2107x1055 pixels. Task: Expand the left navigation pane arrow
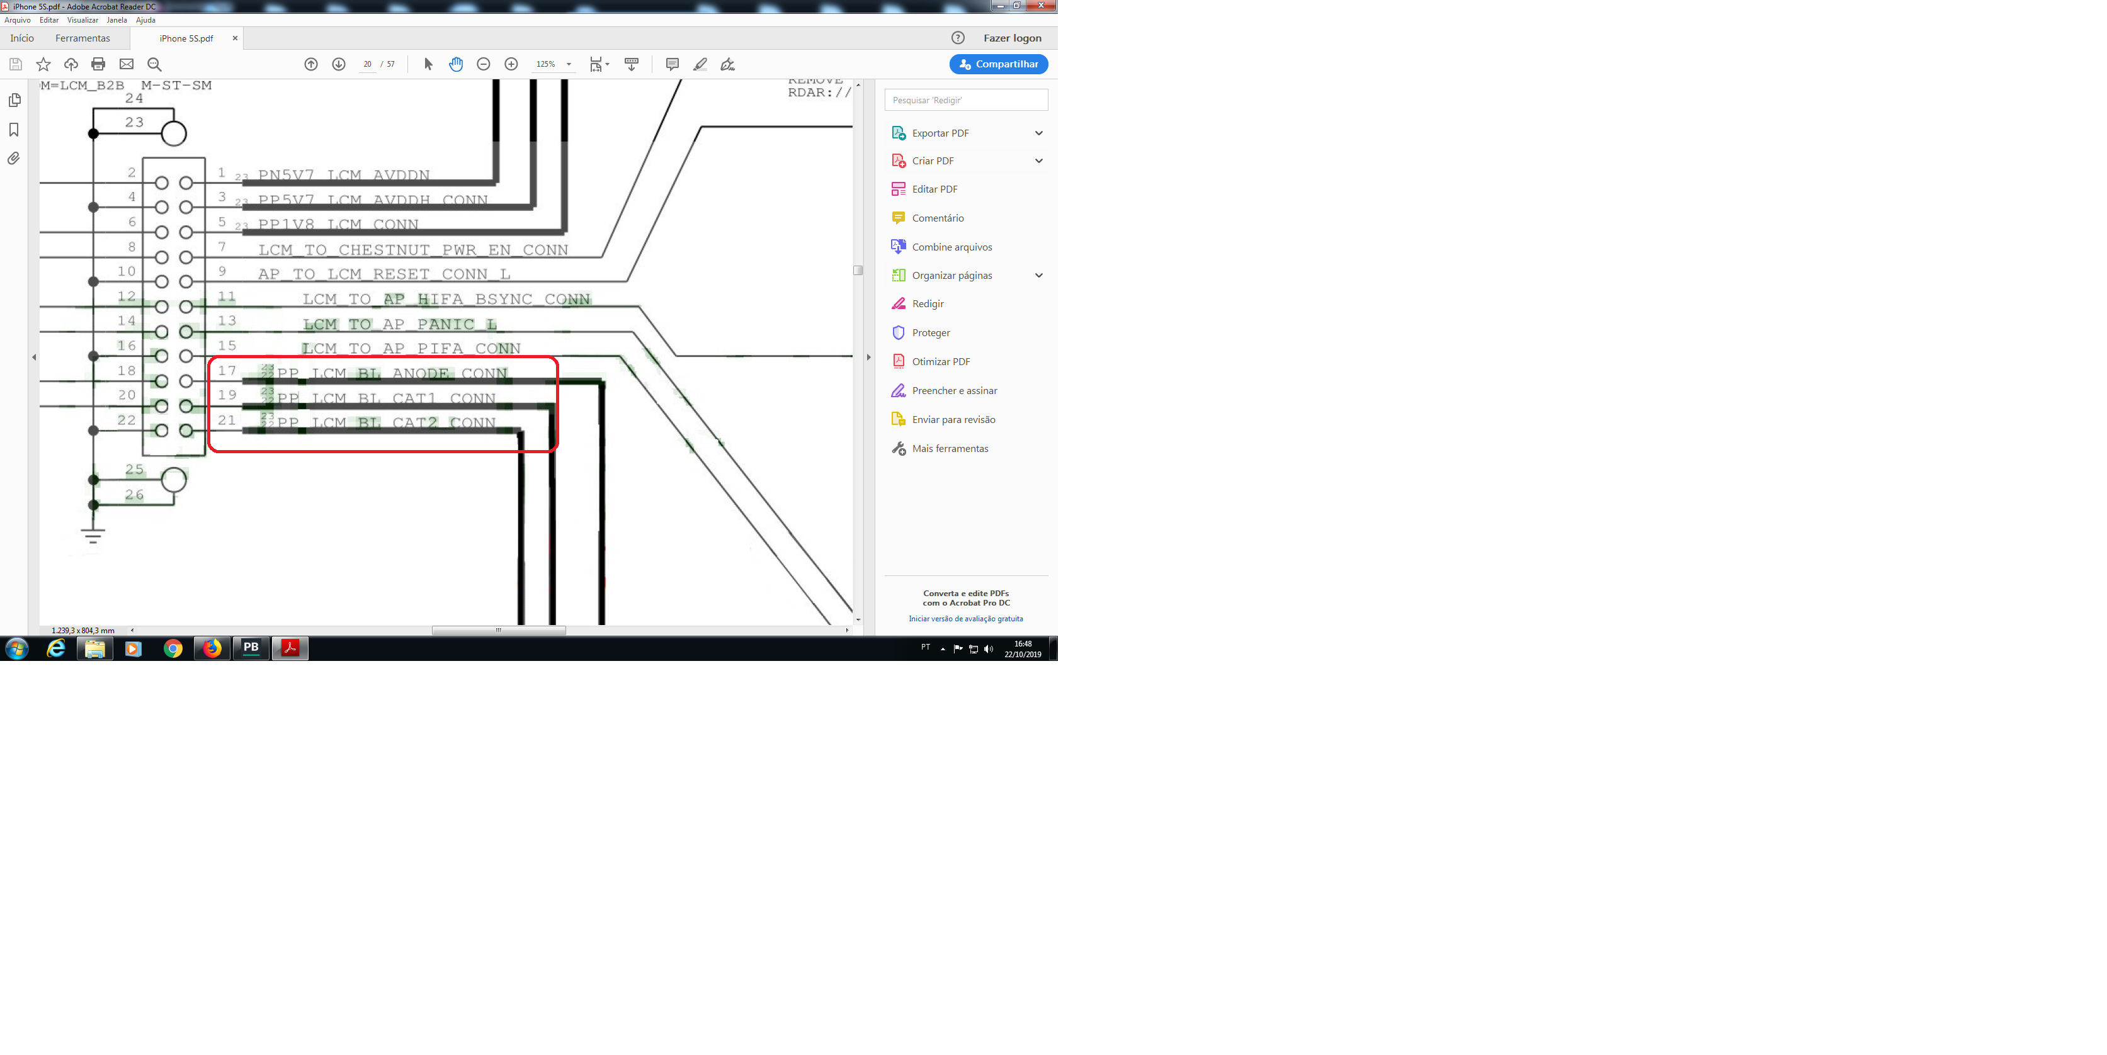tap(33, 356)
